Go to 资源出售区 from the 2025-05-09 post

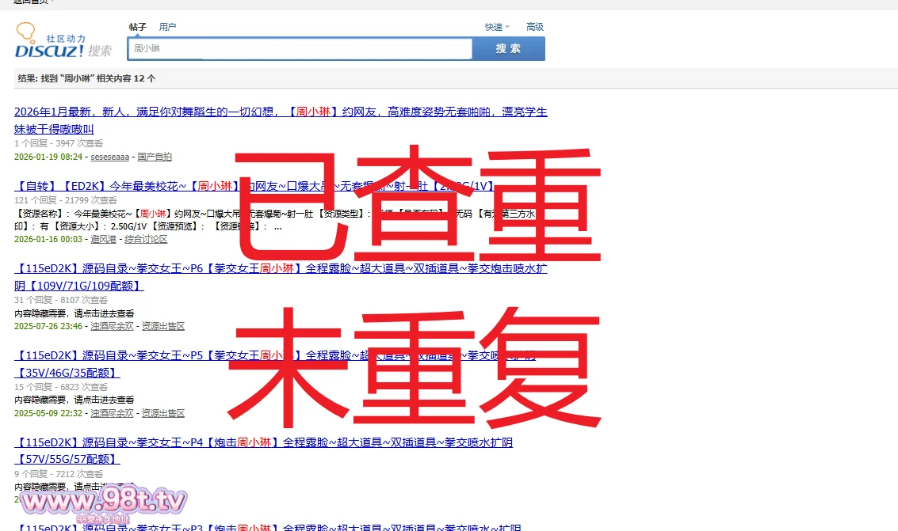(x=162, y=413)
